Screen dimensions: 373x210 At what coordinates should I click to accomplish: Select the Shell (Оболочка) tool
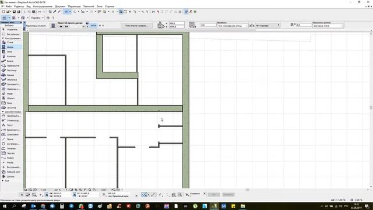pyautogui.click(x=11, y=80)
